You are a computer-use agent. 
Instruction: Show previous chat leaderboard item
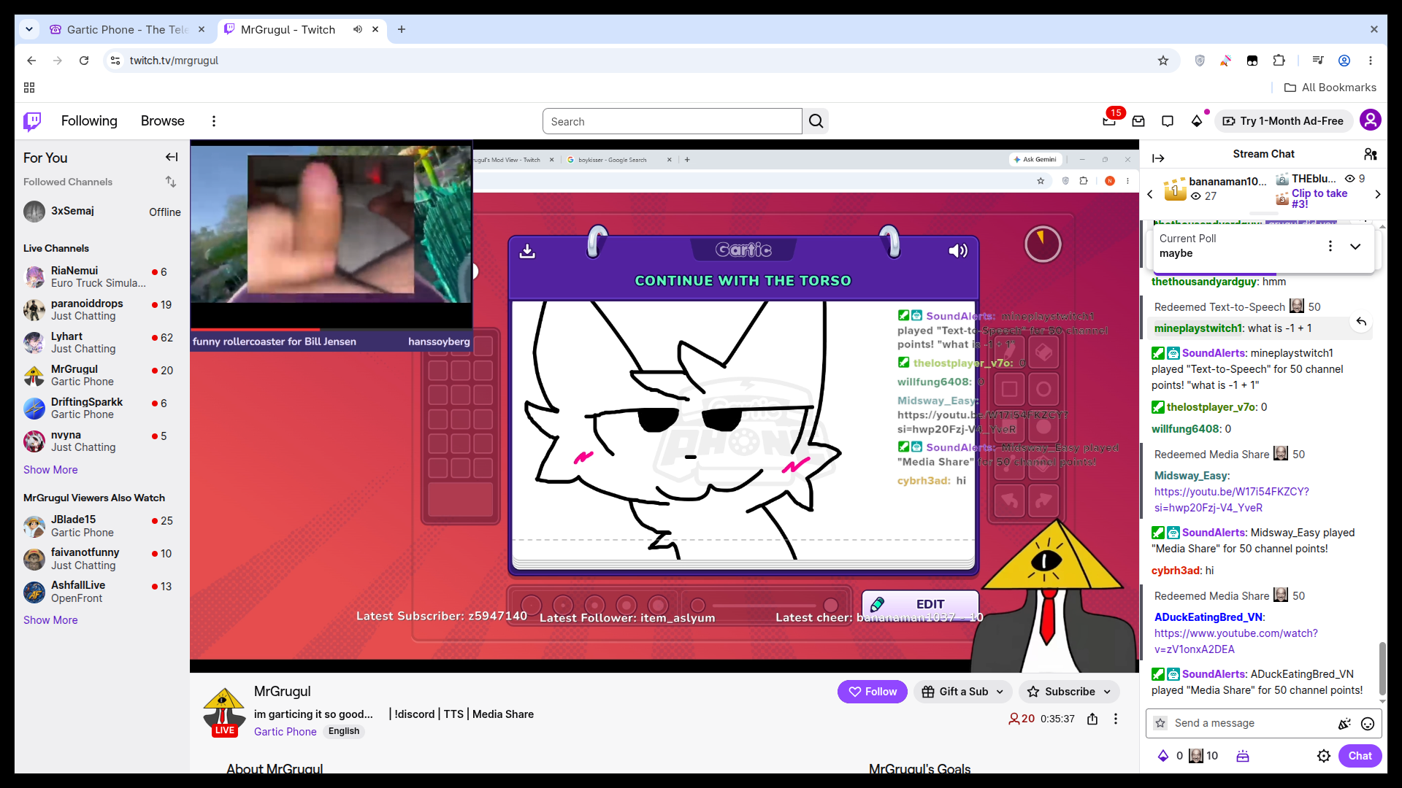click(1150, 194)
